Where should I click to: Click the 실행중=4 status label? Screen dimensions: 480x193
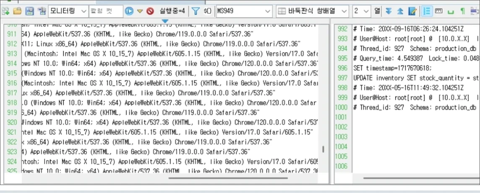pyautogui.click(x=172, y=11)
